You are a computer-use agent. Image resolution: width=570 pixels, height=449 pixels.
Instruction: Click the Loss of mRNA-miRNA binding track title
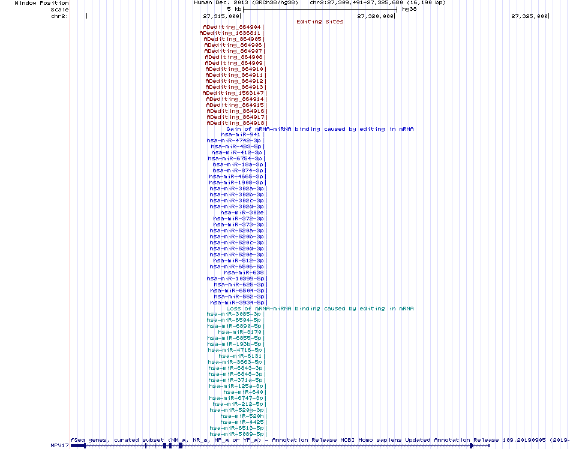pos(320,309)
